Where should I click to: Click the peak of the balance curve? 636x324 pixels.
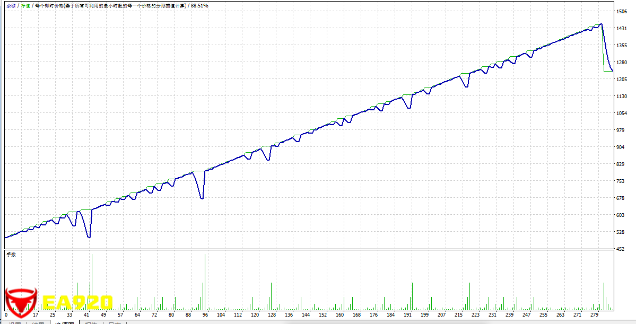click(600, 24)
